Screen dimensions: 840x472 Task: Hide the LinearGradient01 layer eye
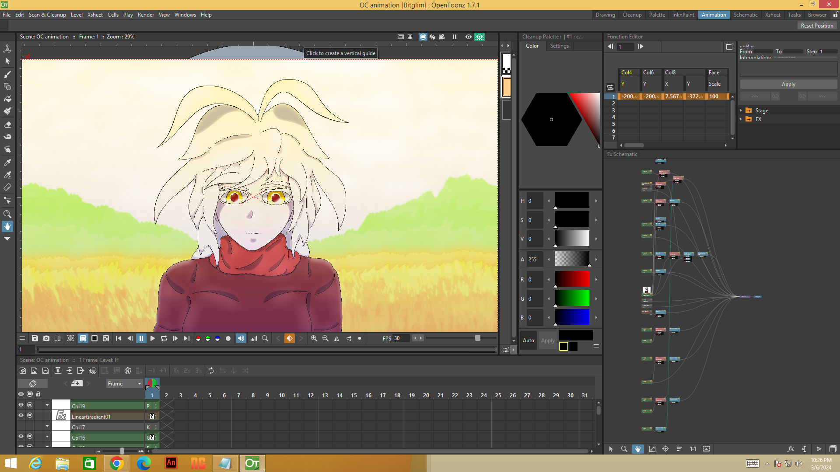21,416
